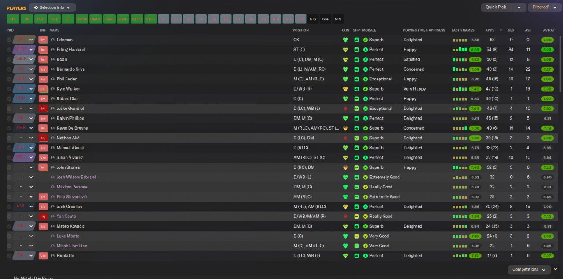Select the GK position pill
The image size is (563, 279).
coord(13,19)
